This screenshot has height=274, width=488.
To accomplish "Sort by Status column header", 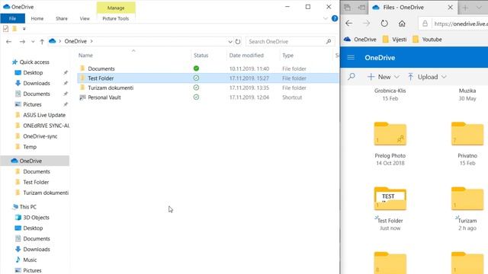I will pos(201,56).
